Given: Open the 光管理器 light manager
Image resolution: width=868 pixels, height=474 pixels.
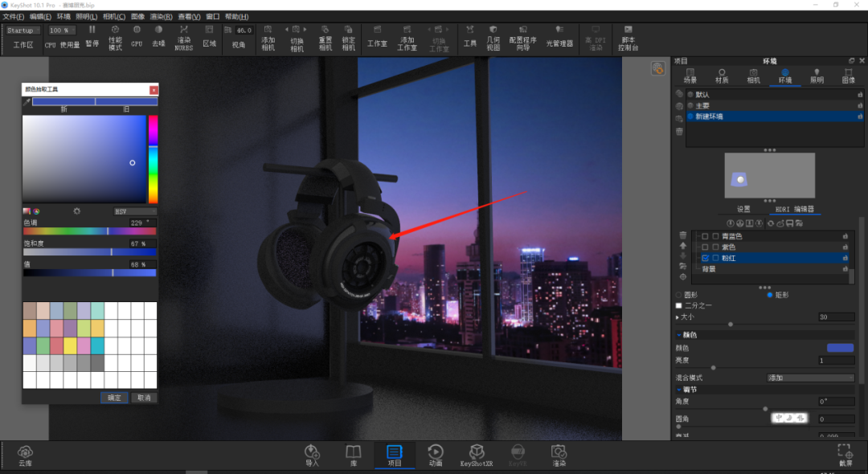Looking at the screenshot, I should pyautogui.click(x=559, y=36).
